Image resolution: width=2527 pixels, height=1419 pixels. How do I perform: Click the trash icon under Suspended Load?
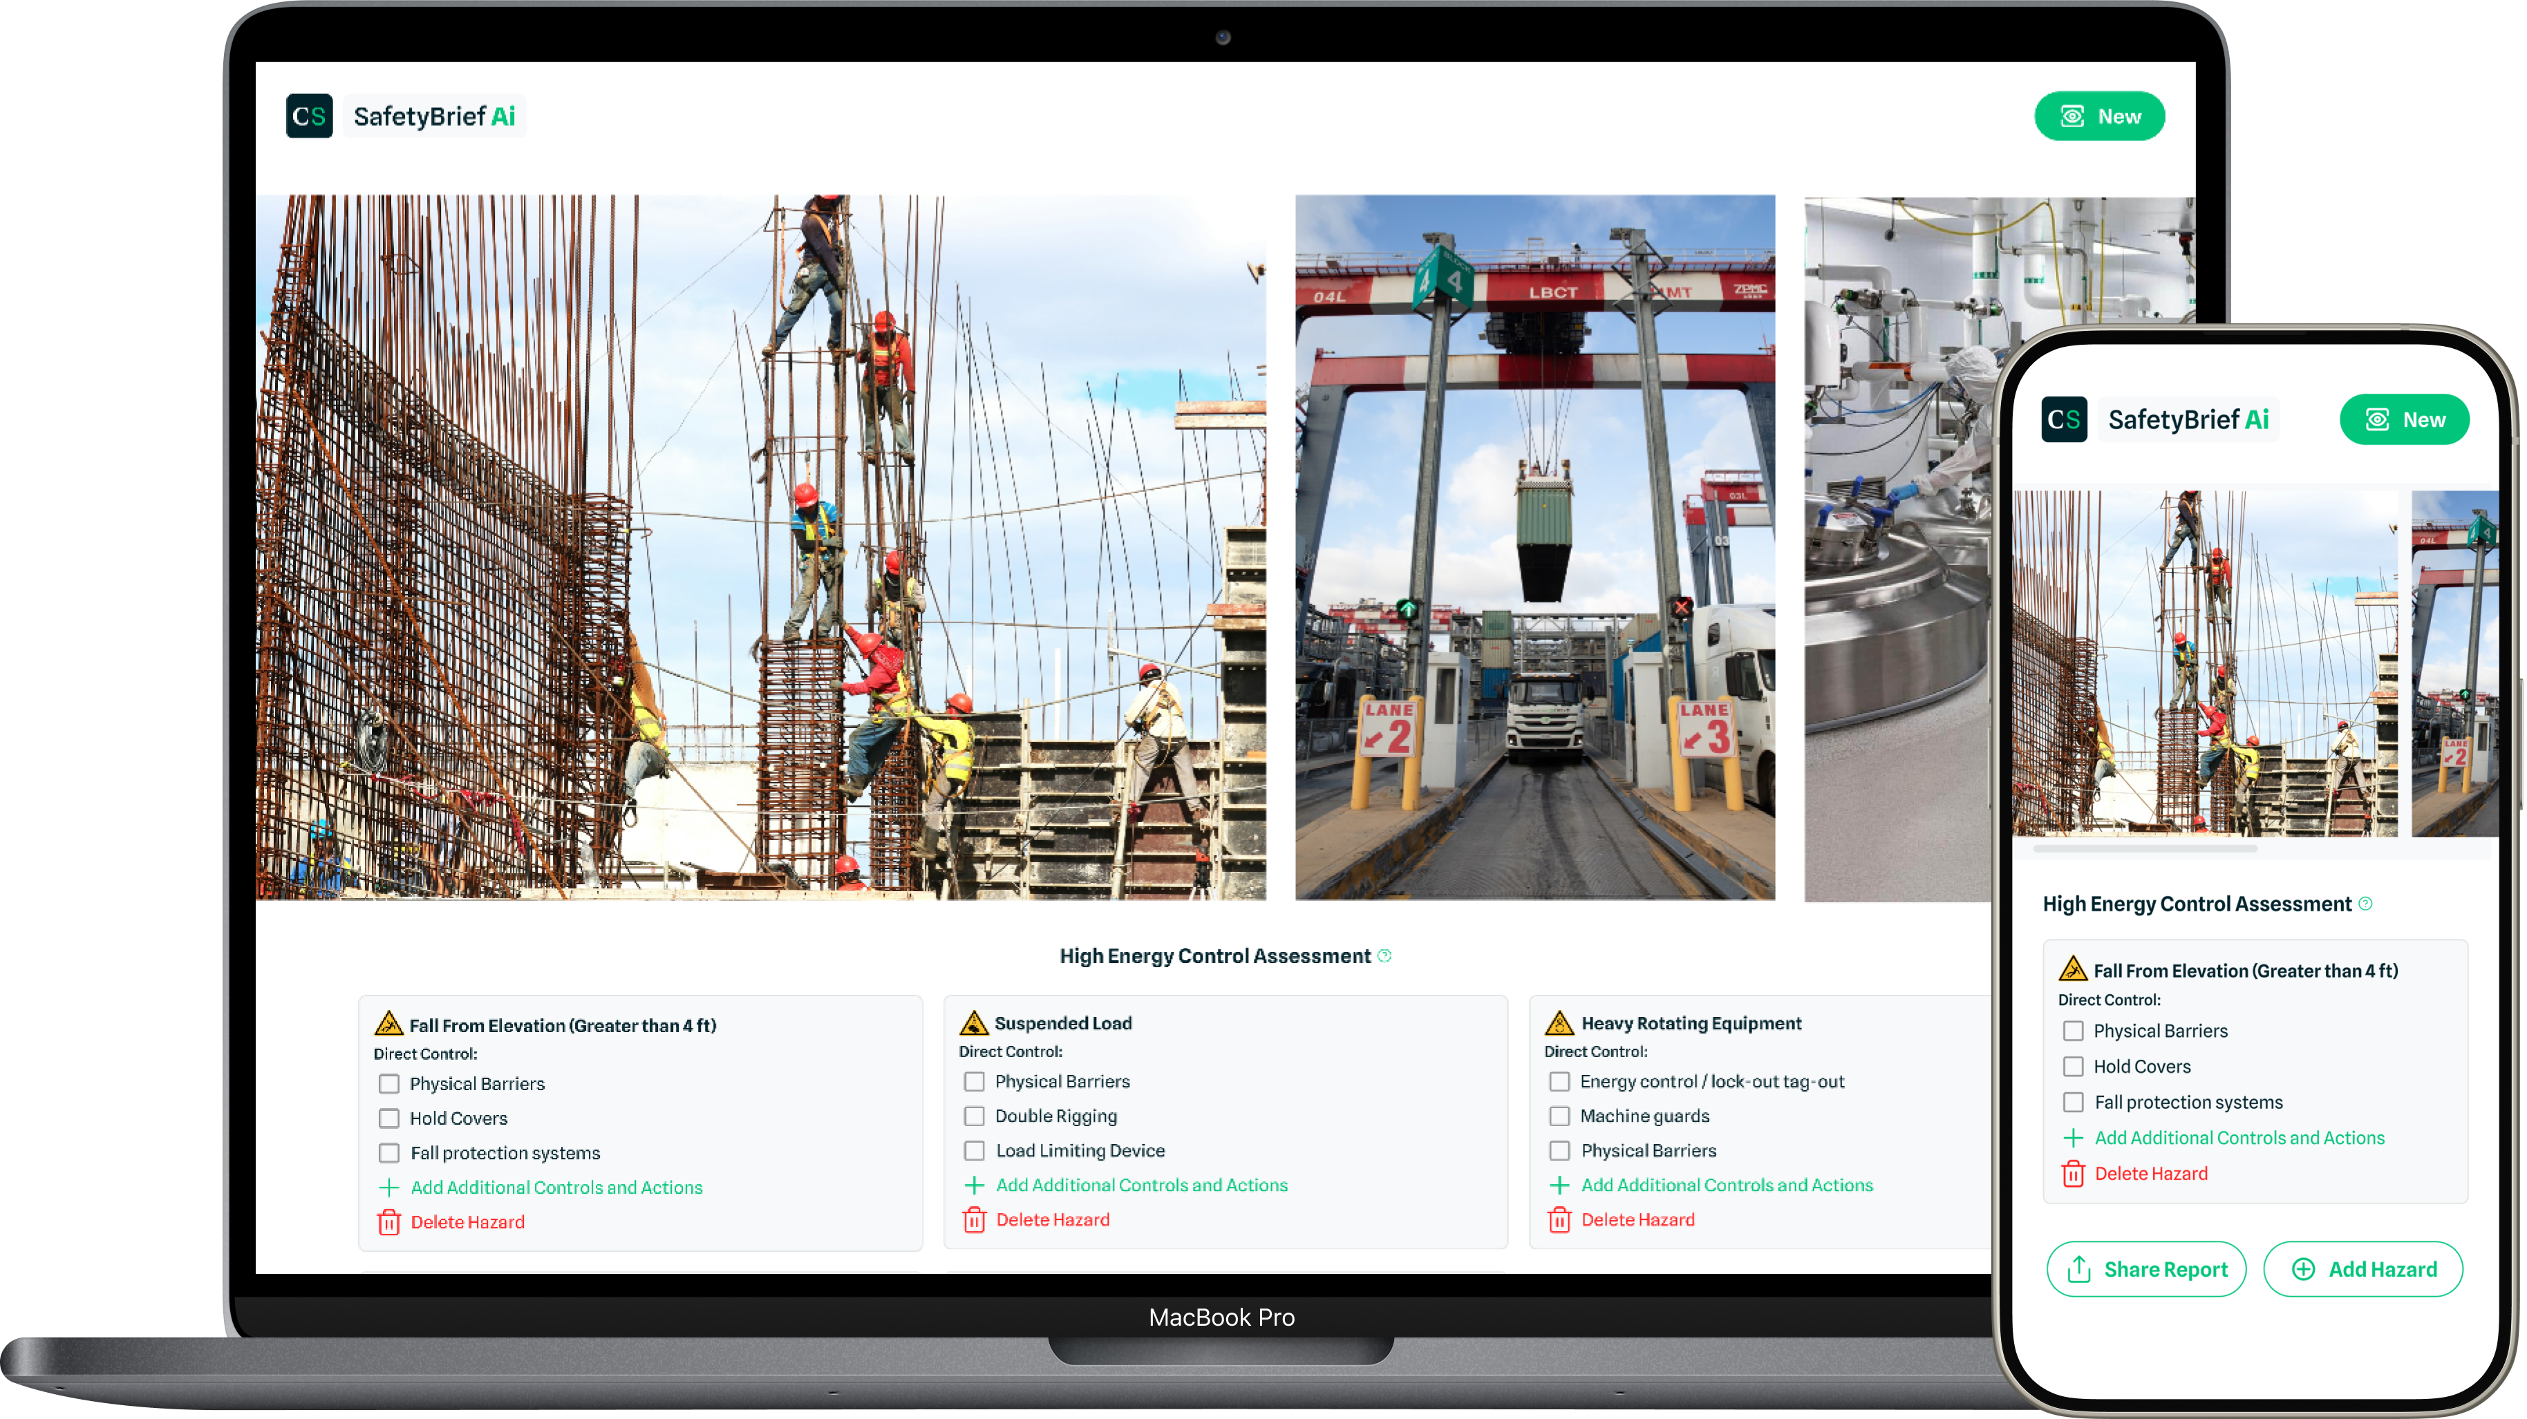click(974, 1220)
